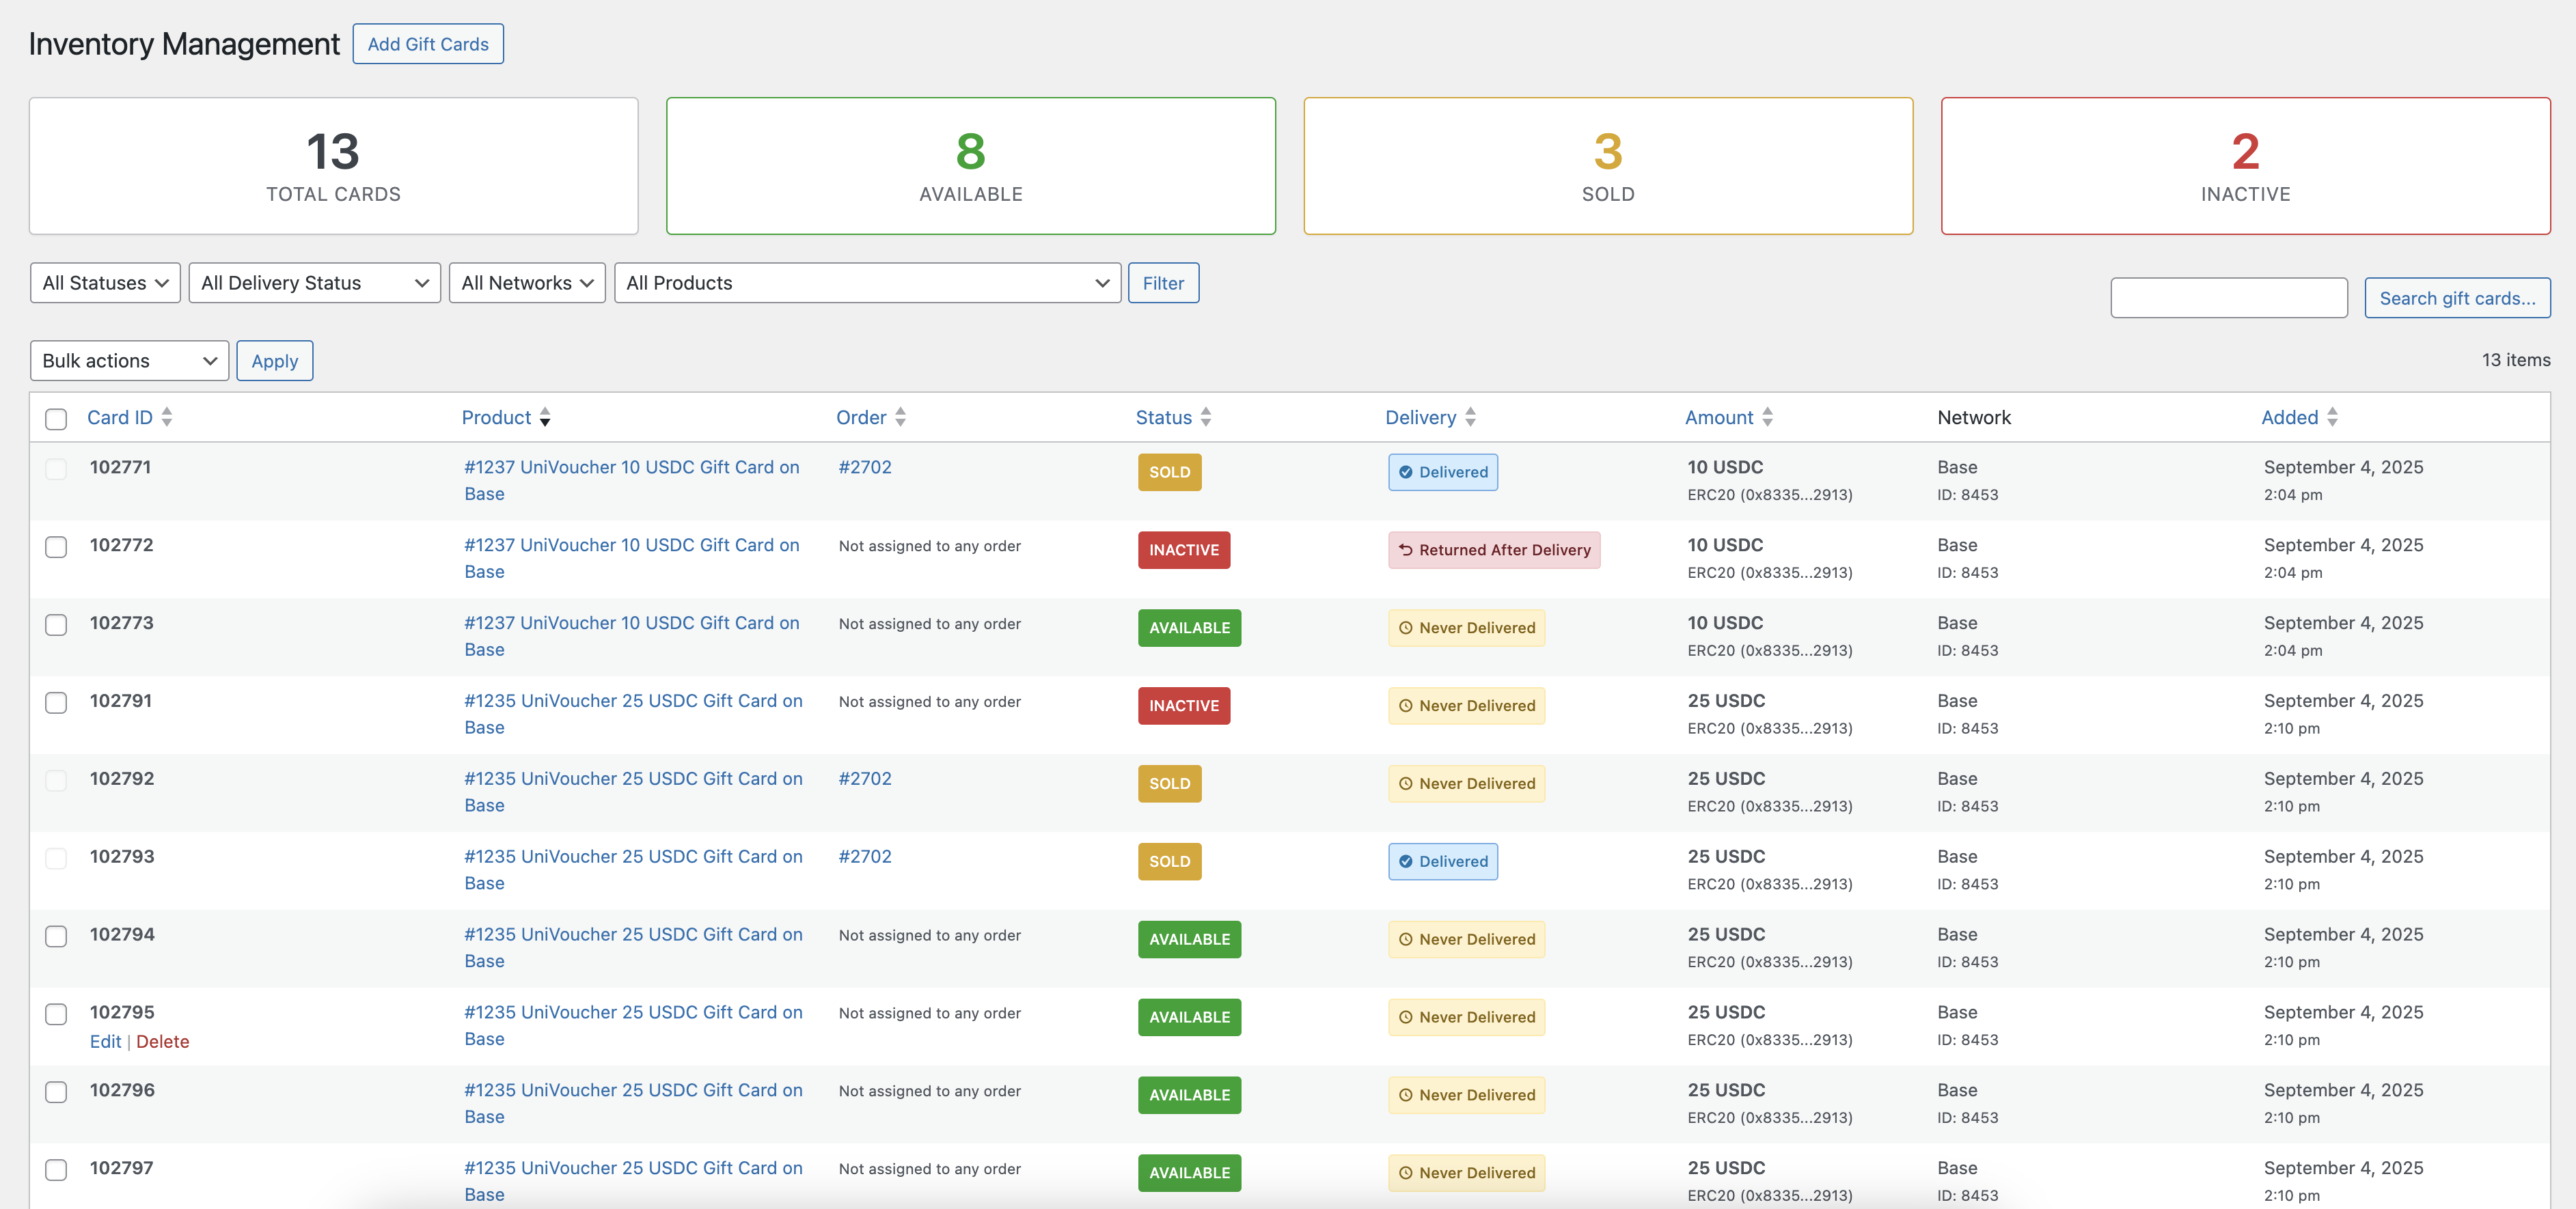Click the Add Gift Cards button
Viewport: 2576px width, 1209px height.
tap(428, 44)
